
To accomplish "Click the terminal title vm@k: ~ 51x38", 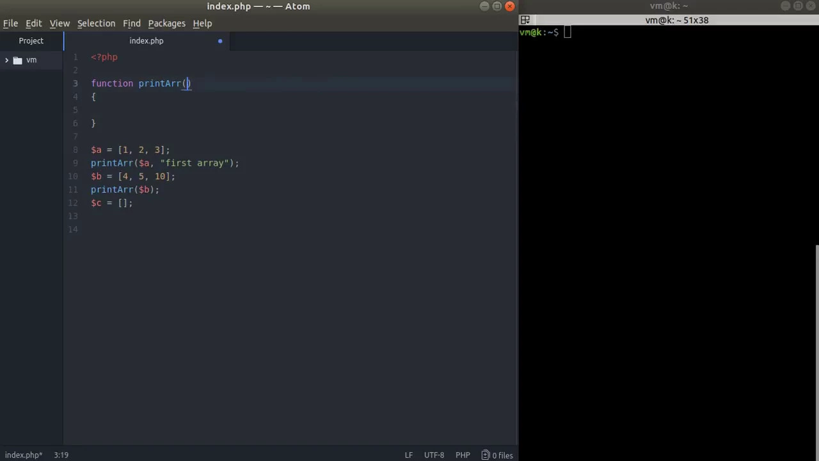I will [677, 20].
